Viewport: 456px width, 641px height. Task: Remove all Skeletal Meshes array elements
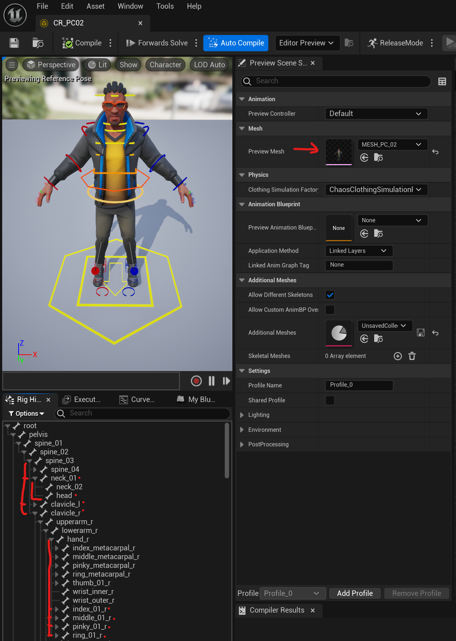412,356
